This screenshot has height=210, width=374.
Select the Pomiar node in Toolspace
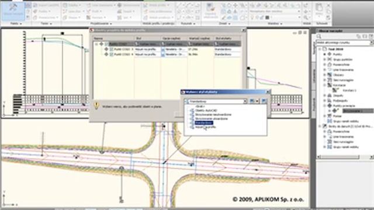click(x=338, y=116)
